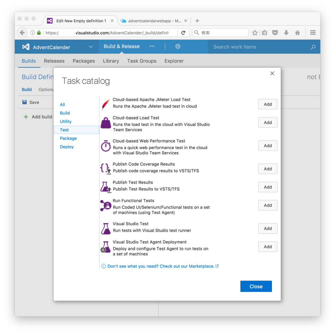Add the Cloud-based Apache JMeter Load Test
335x334 pixels.
(x=268, y=104)
